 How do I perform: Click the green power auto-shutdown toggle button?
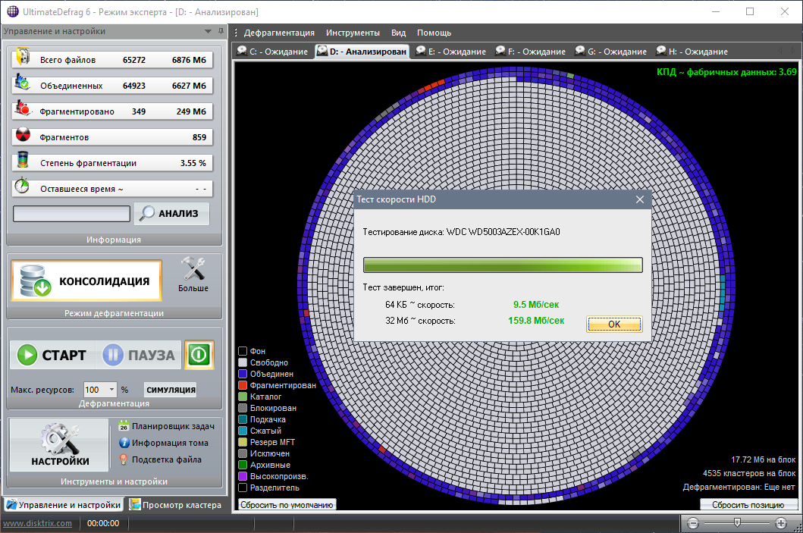pos(199,355)
